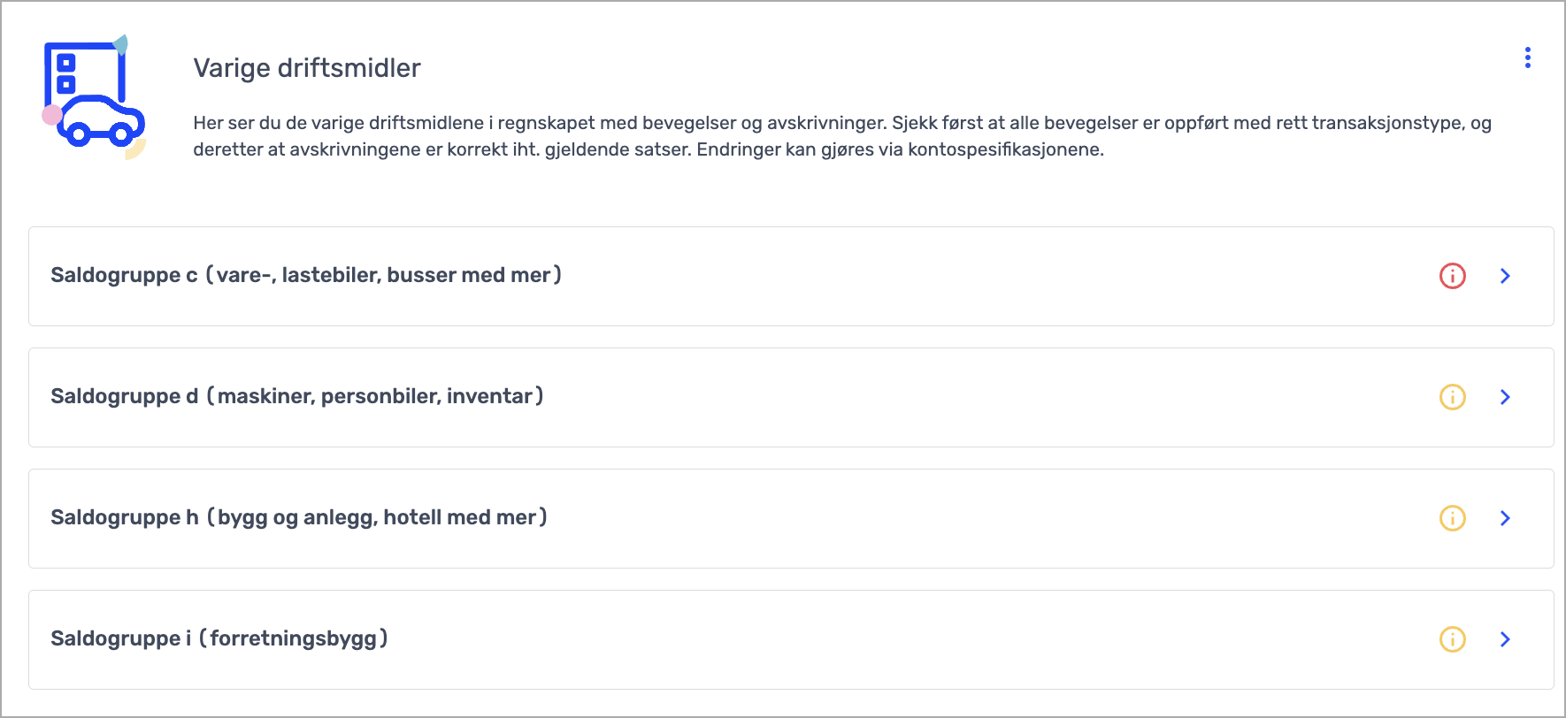This screenshot has height=718, width=1566.
Task: Select the text 'bygg og anlegg, hotell med mer'
Action: (x=378, y=517)
